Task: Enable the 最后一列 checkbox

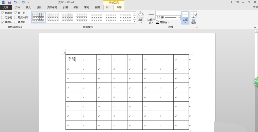Action: pyautogui.click(x=16, y=18)
